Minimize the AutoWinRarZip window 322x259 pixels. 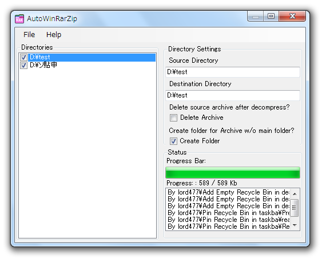256,17
